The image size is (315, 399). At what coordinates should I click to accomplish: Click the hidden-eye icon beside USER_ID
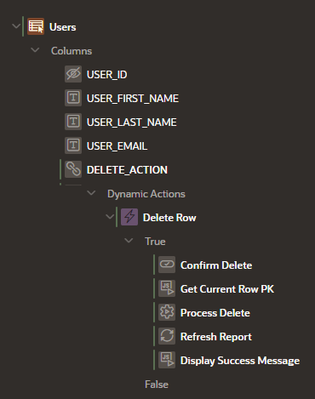pyautogui.click(x=73, y=74)
